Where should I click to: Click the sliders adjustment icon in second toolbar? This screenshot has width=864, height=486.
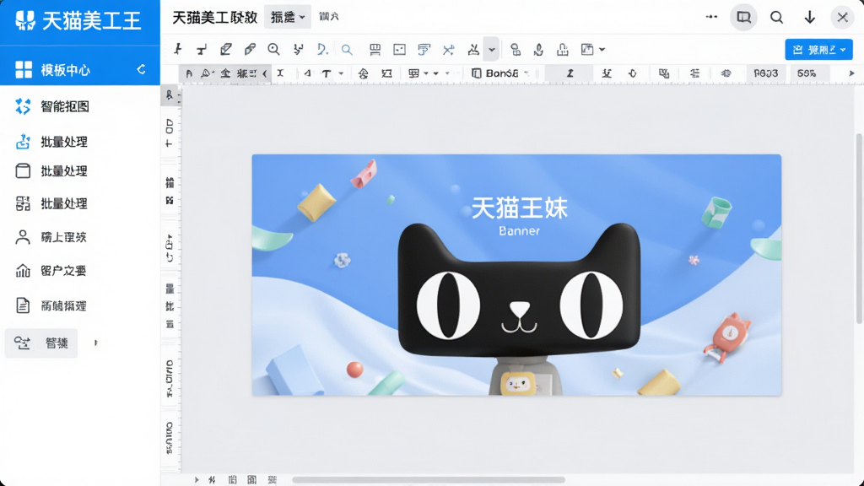tap(695, 73)
